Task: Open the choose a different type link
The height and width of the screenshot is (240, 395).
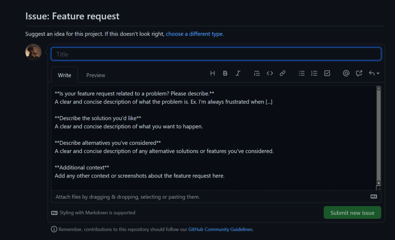Action: (195, 34)
